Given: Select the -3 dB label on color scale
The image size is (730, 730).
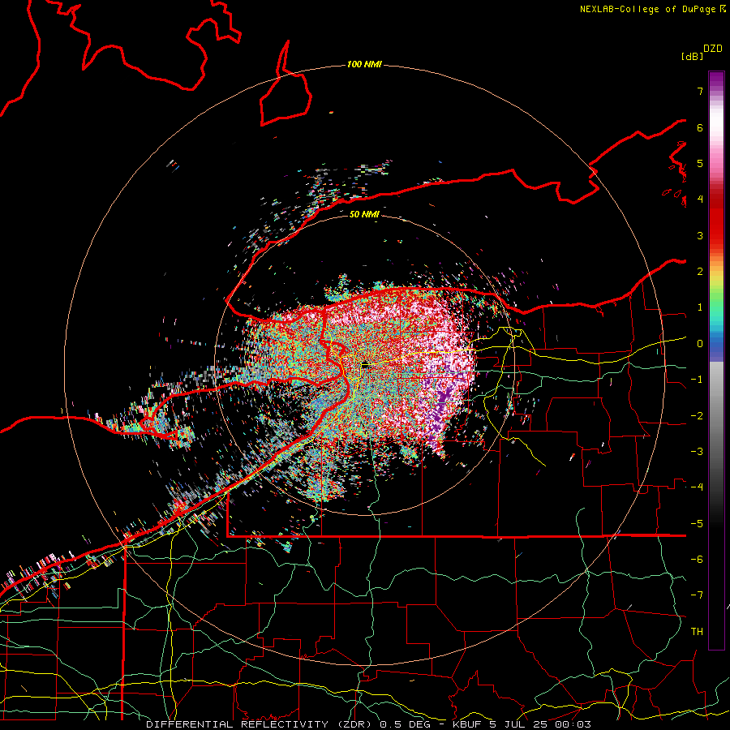Looking at the screenshot, I should (x=697, y=452).
